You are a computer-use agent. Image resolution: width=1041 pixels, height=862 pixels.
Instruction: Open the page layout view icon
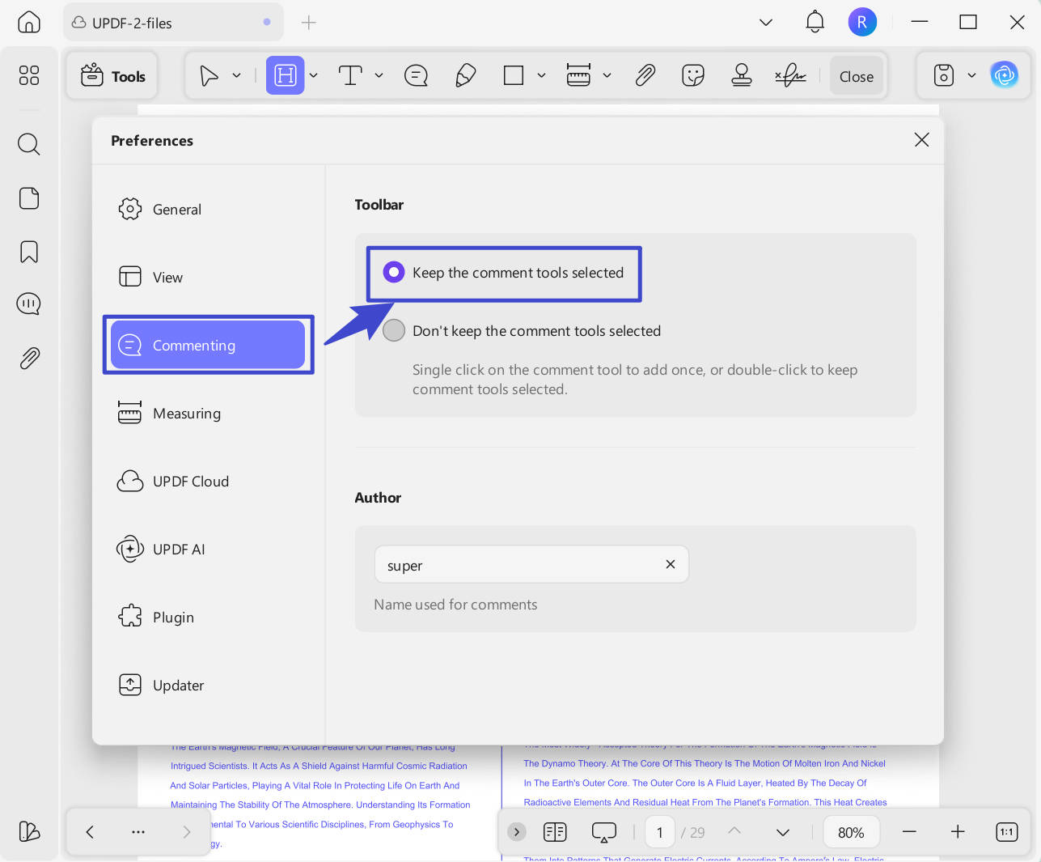(x=555, y=832)
